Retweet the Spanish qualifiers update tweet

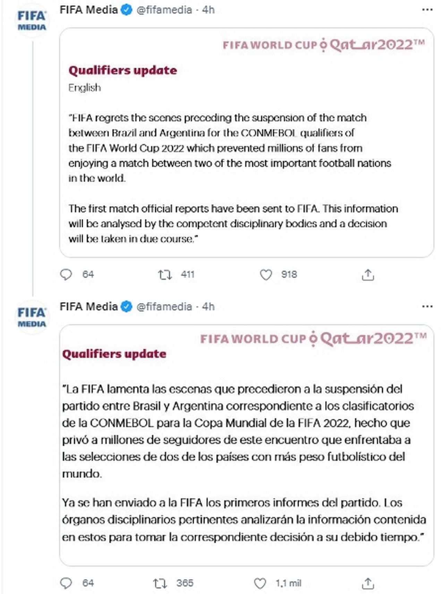tap(160, 584)
